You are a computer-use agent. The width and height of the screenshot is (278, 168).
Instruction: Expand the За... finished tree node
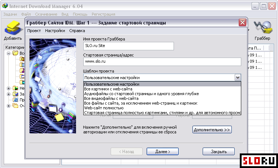pos(8,94)
